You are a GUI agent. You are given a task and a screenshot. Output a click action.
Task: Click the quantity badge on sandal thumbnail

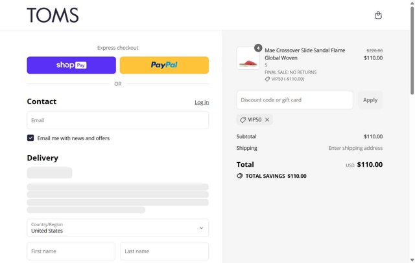click(x=258, y=48)
